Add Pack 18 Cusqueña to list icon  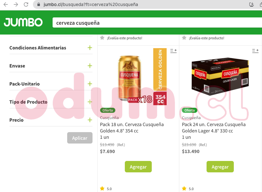click(x=173, y=51)
